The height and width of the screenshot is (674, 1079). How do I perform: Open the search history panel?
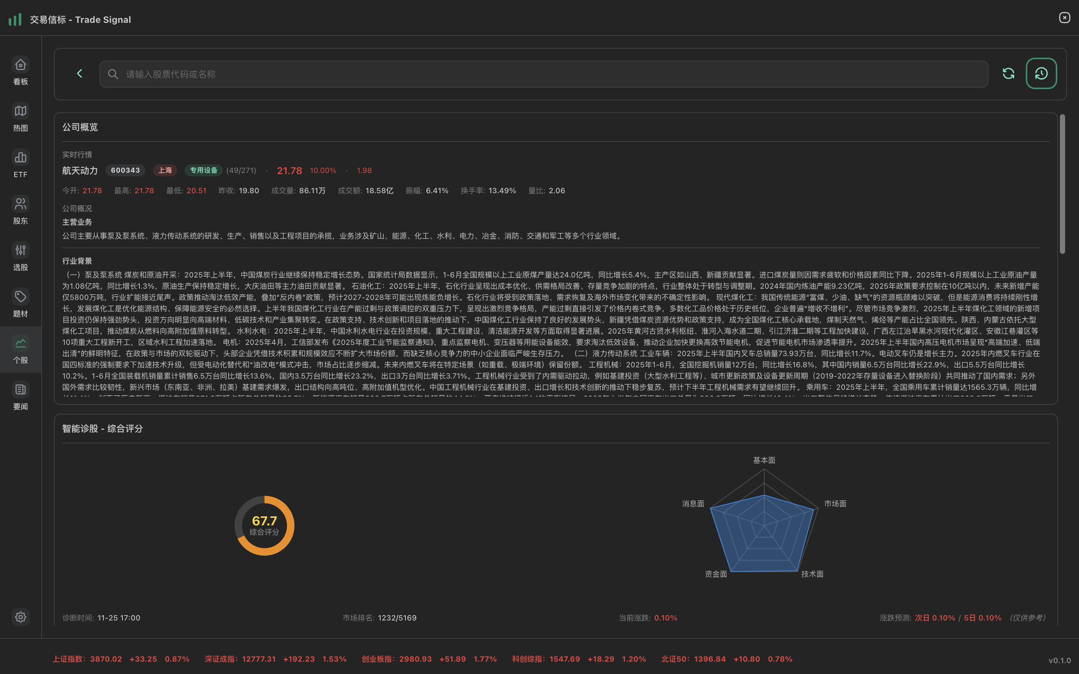pyautogui.click(x=1041, y=73)
